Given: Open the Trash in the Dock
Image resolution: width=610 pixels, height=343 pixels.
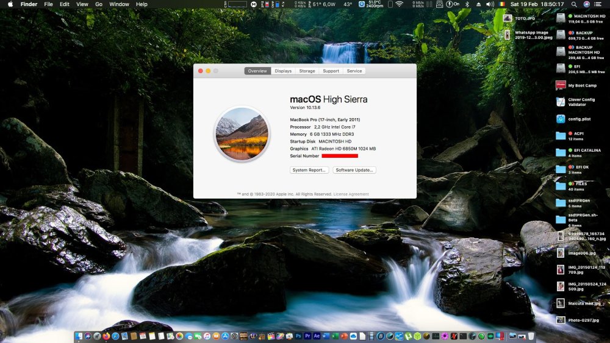Looking at the screenshot, I should [531, 336].
